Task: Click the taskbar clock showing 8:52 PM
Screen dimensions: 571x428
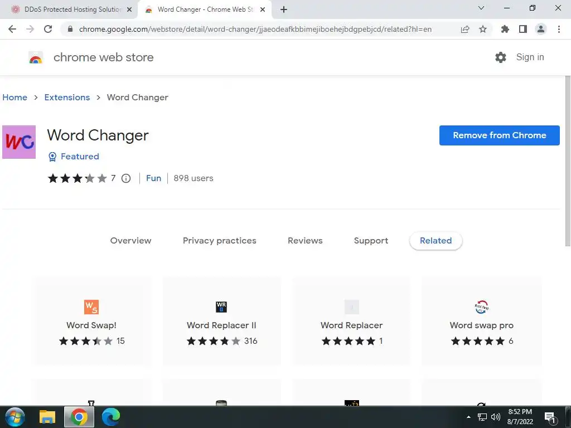Action: pos(520,417)
